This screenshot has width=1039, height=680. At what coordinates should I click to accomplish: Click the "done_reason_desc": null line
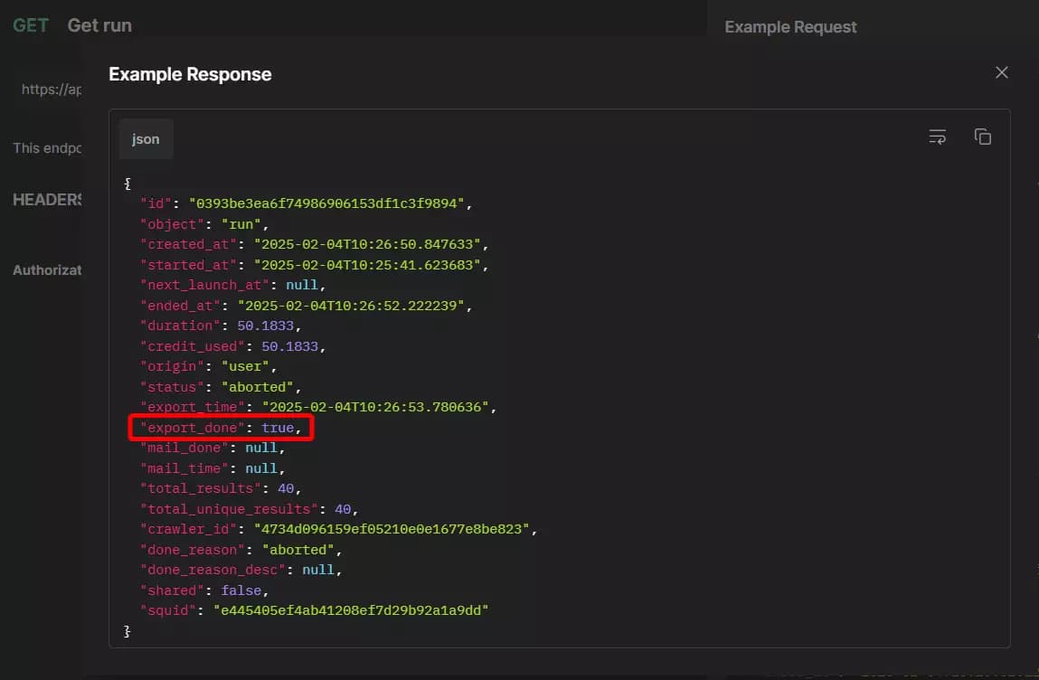pyautogui.click(x=241, y=570)
